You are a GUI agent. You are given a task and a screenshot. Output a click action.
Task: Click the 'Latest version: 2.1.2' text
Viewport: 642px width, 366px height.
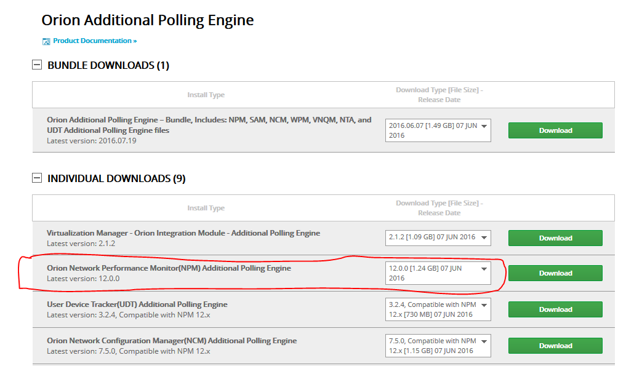pos(81,243)
